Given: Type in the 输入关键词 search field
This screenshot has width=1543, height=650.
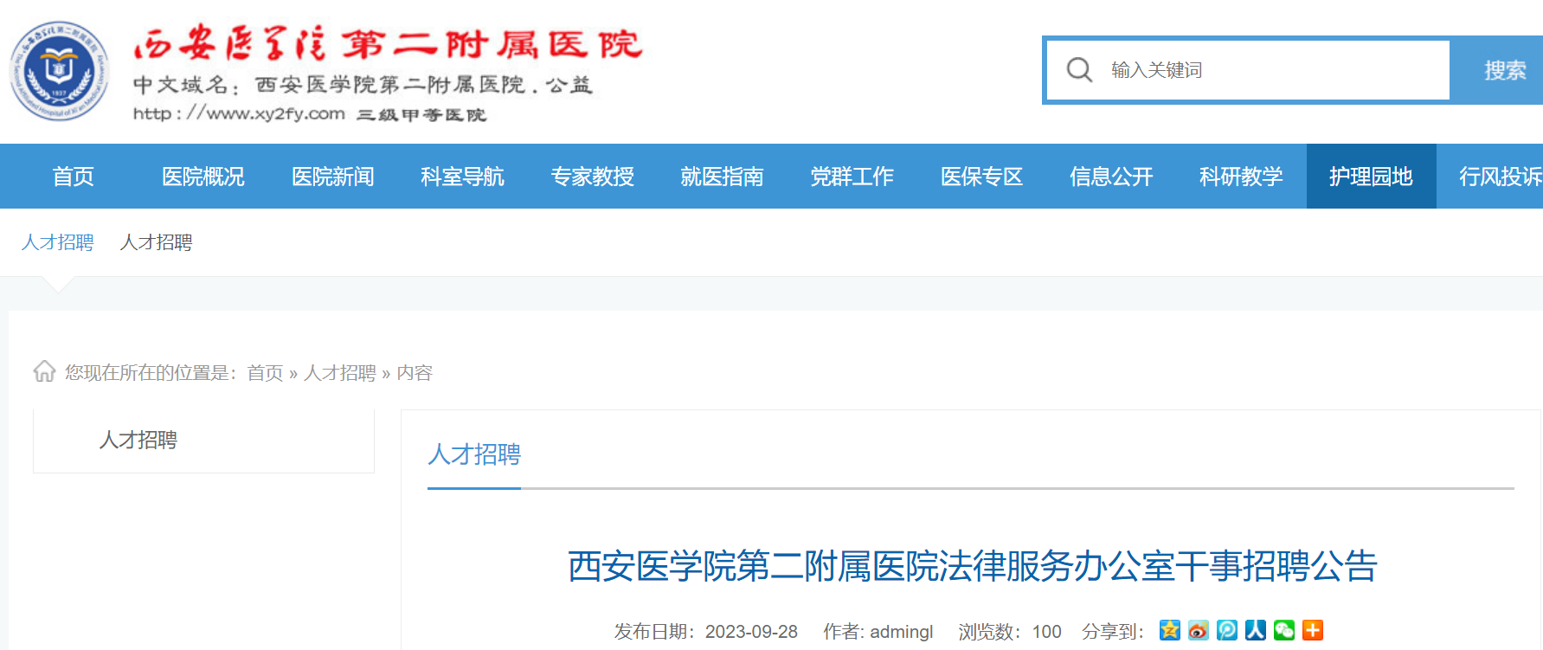Looking at the screenshot, I should (x=1272, y=70).
